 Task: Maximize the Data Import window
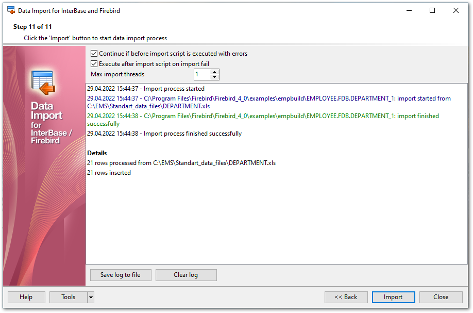(x=432, y=10)
